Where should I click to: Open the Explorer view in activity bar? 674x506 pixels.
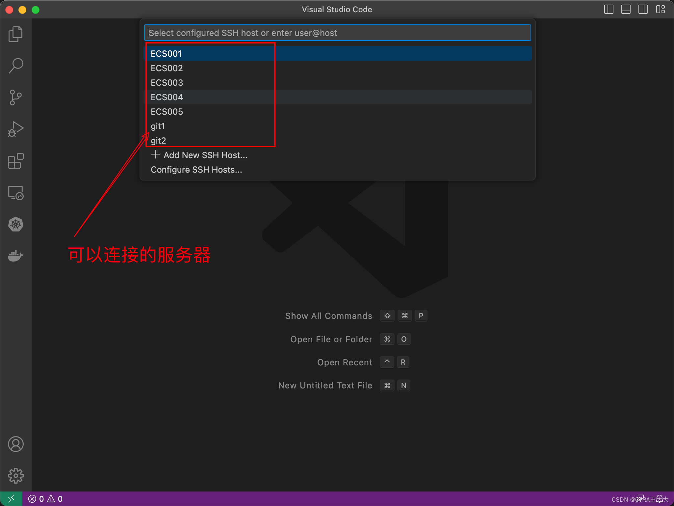coord(15,34)
